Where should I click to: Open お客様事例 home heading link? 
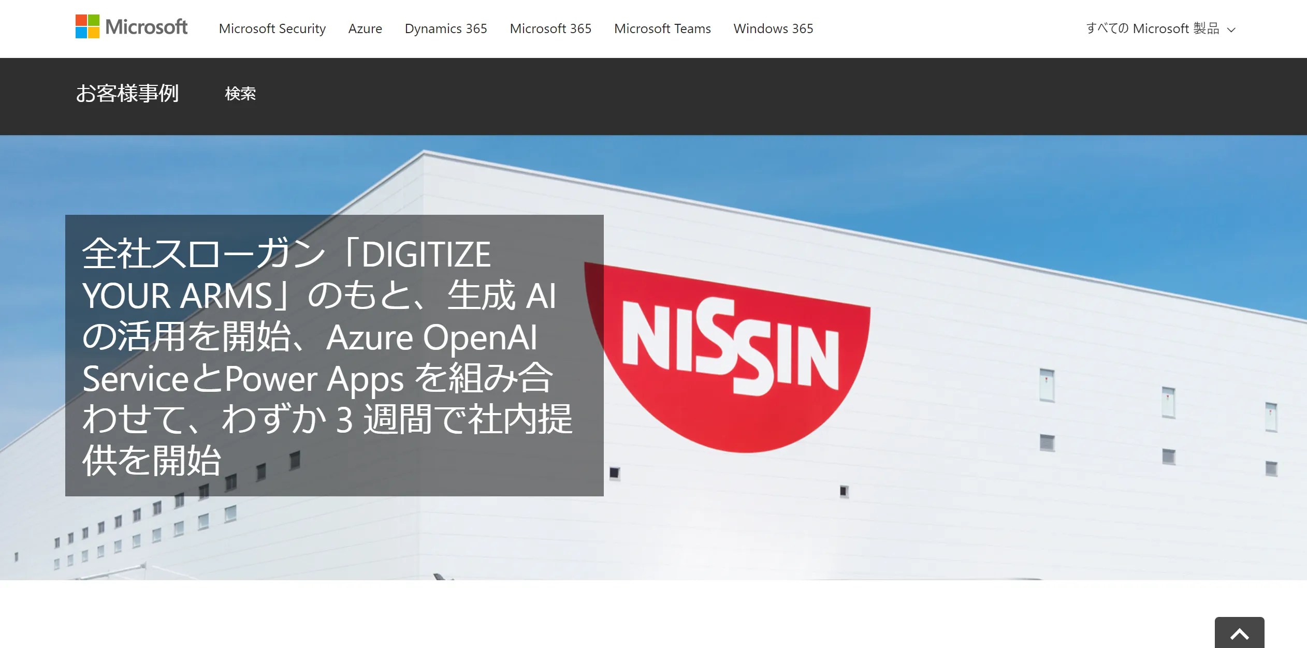(127, 94)
